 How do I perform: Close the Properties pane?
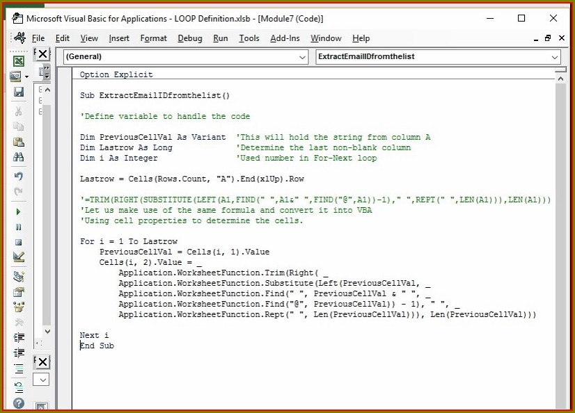[42, 362]
